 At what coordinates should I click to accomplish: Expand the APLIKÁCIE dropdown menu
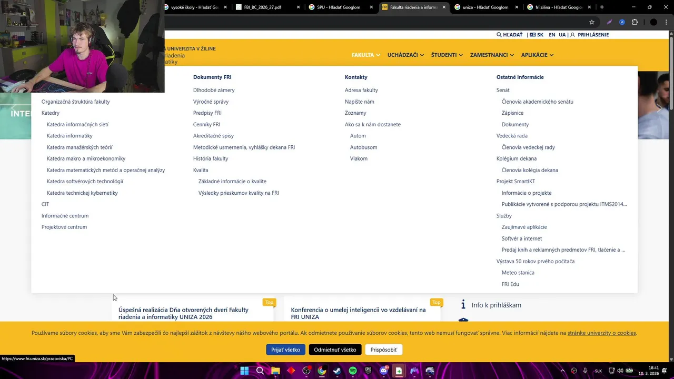coord(537,55)
